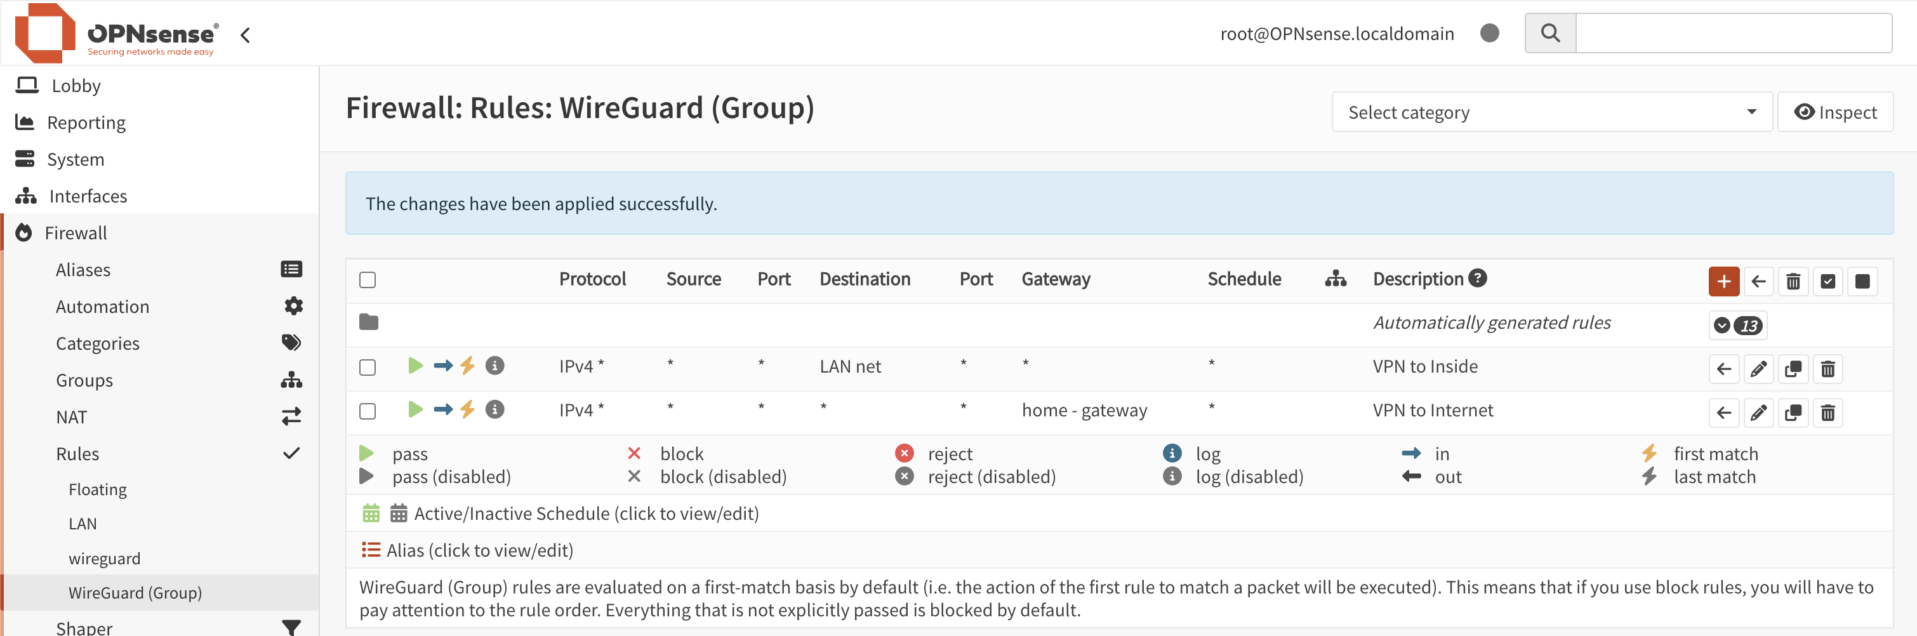Image resolution: width=1917 pixels, height=636 pixels.
Task: Expand the 13 automatically generated rules
Action: pyautogui.click(x=1737, y=325)
